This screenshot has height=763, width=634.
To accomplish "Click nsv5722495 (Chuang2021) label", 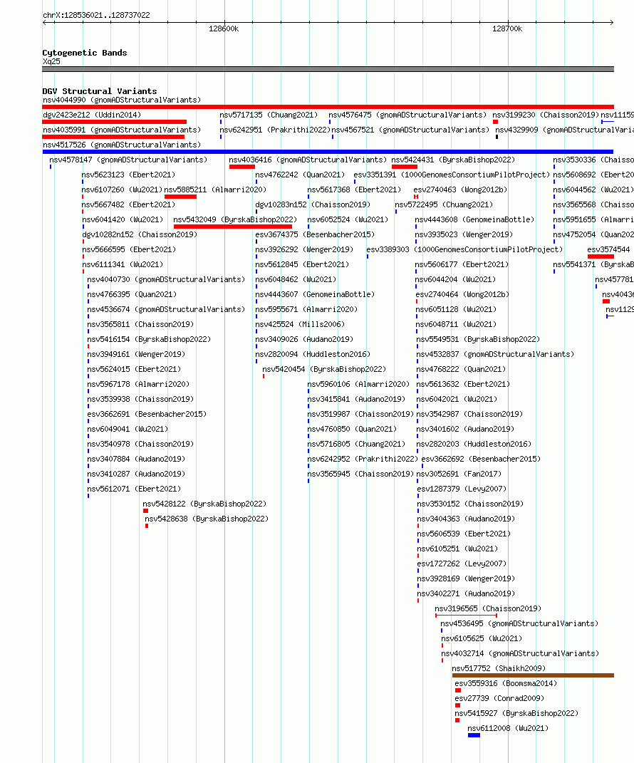I will click(x=444, y=205).
